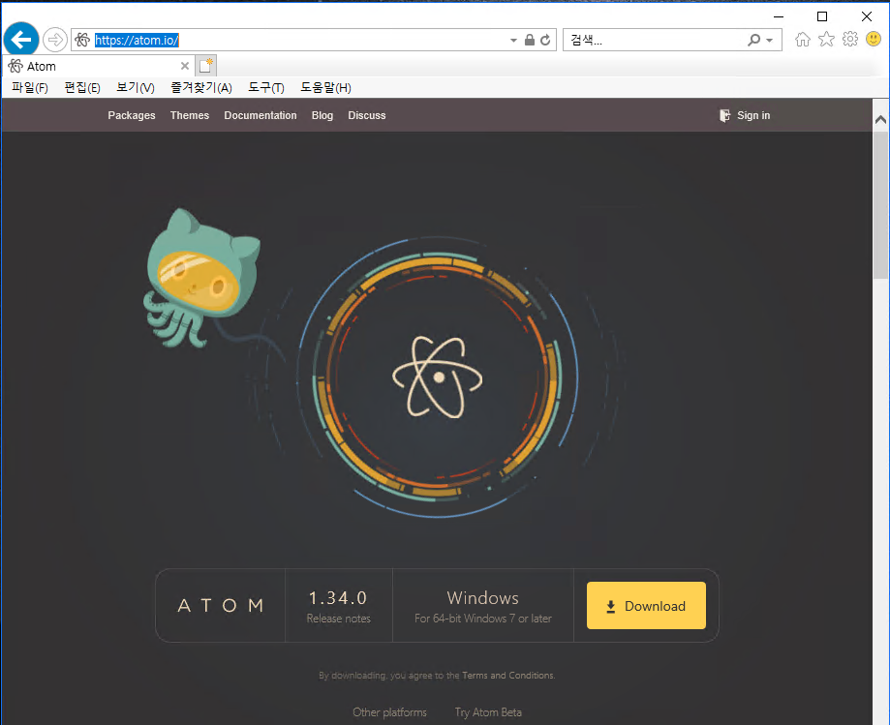Expand the search provider dropdown arrow
Screen dimensions: 890x725
770,41
